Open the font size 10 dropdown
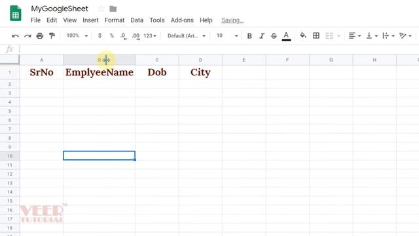Viewport: 419px width, 236px height. (x=227, y=35)
